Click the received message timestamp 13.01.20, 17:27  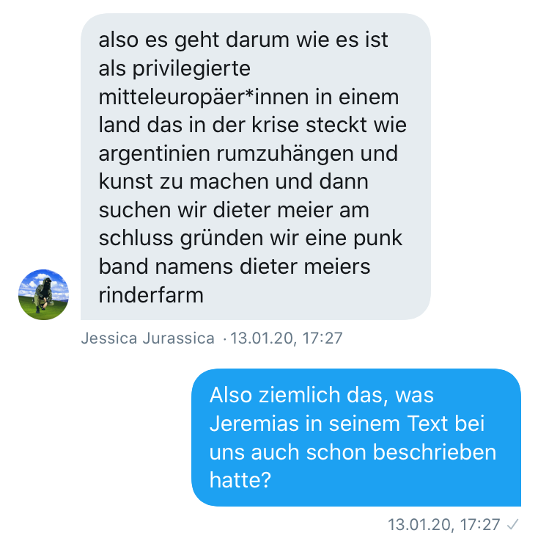click(x=287, y=338)
